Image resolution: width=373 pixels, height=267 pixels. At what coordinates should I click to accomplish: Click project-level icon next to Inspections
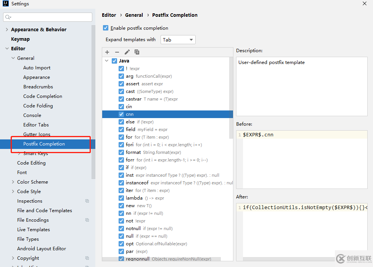pos(87,201)
